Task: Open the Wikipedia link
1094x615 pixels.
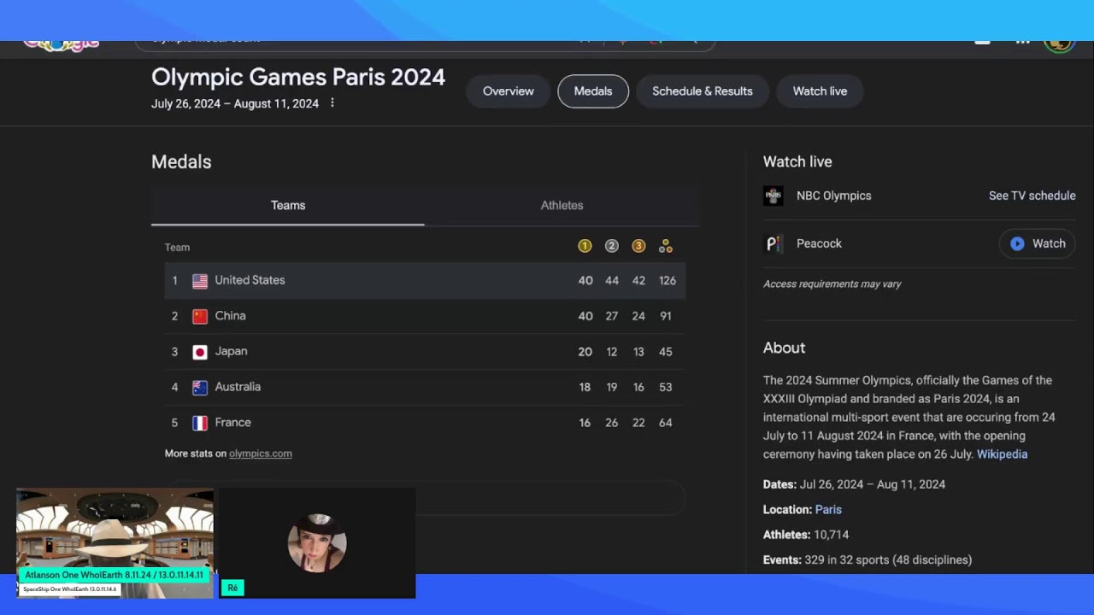Action: (1002, 454)
